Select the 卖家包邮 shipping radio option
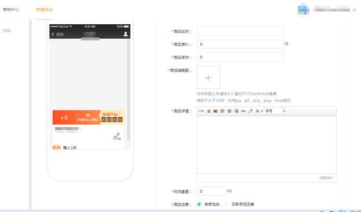Viewport: 361px width, 212px height. tap(199, 204)
